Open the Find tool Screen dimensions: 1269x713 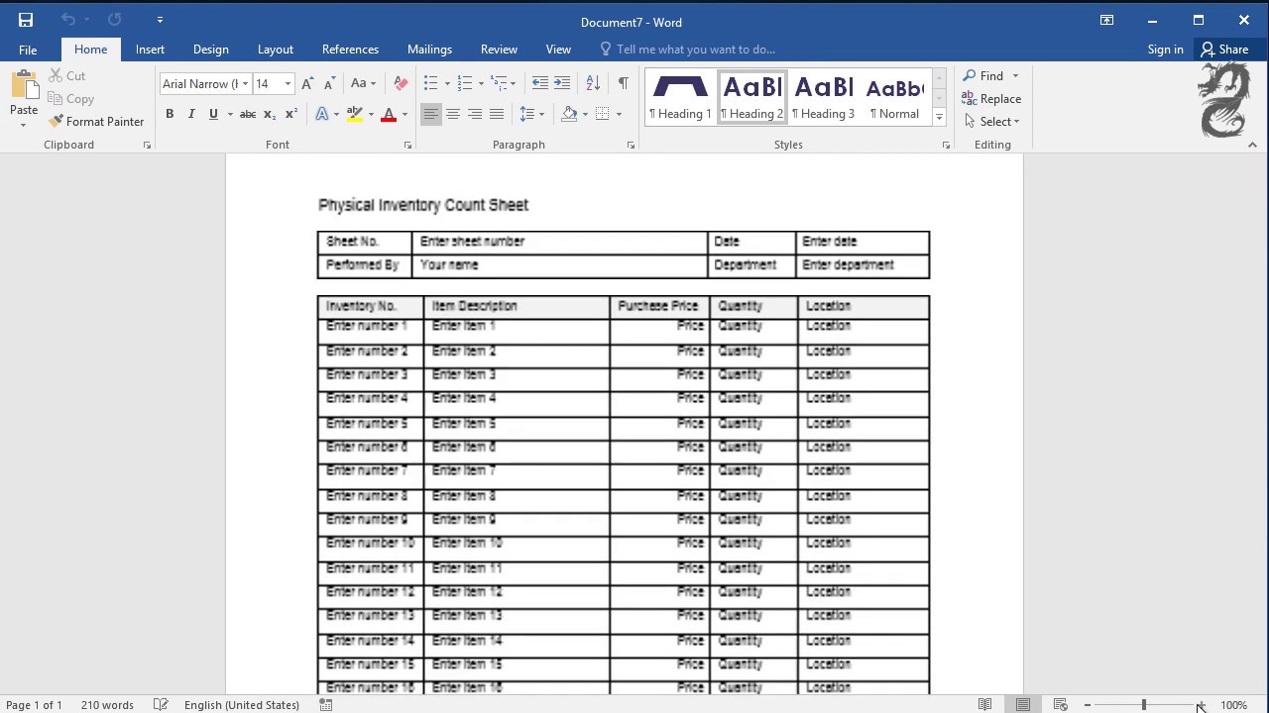pyautogui.click(x=984, y=76)
